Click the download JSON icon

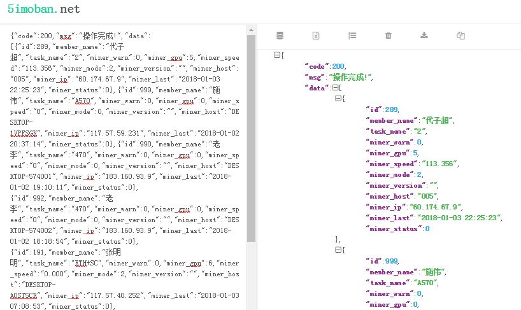point(424,35)
